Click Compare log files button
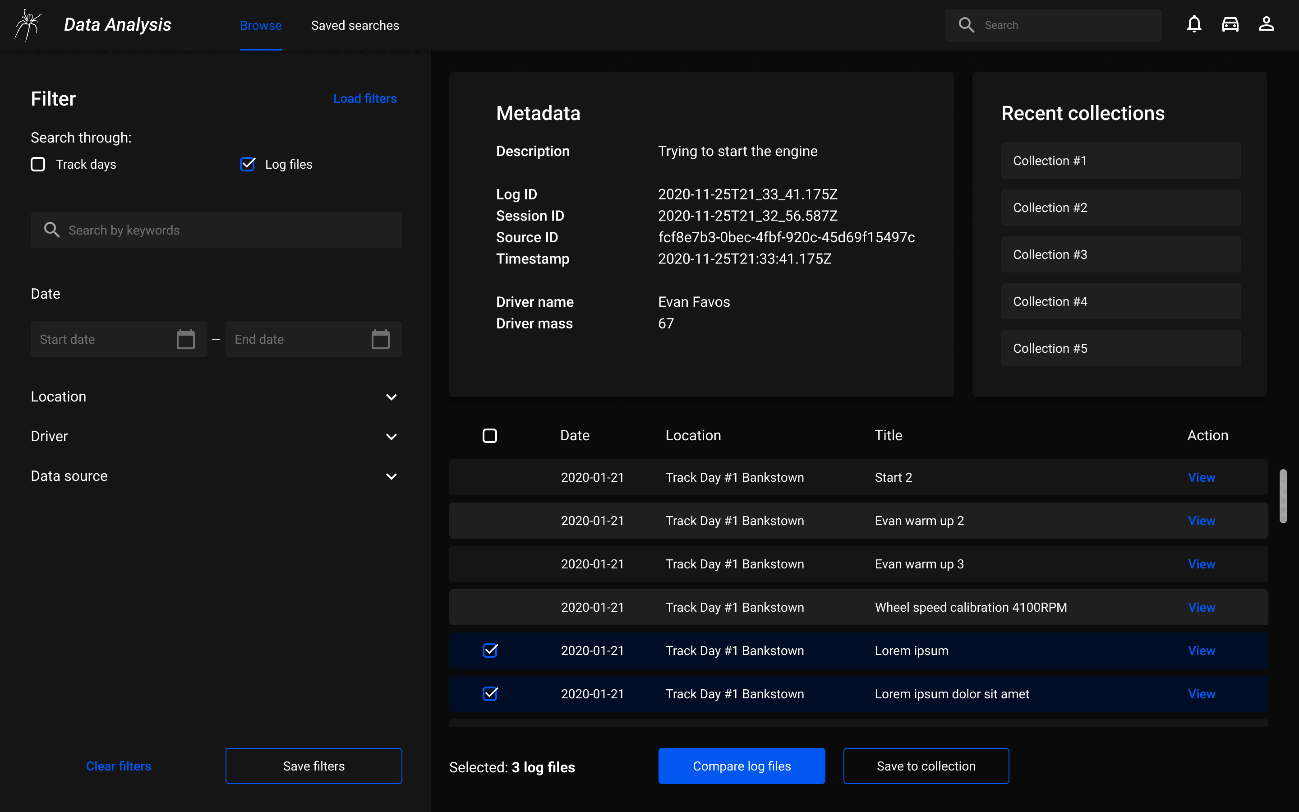Image resolution: width=1299 pixels, height=812 pixels. click(742, 766)
